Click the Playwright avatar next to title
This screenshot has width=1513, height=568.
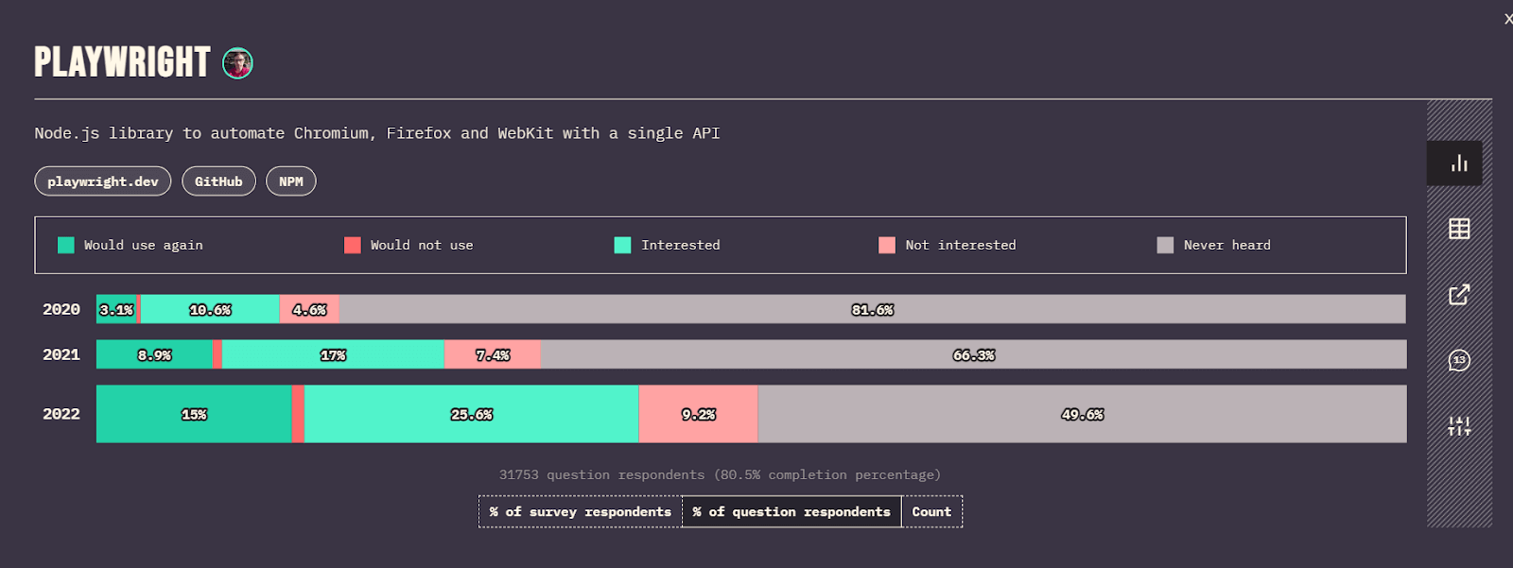tap(237, 63)
